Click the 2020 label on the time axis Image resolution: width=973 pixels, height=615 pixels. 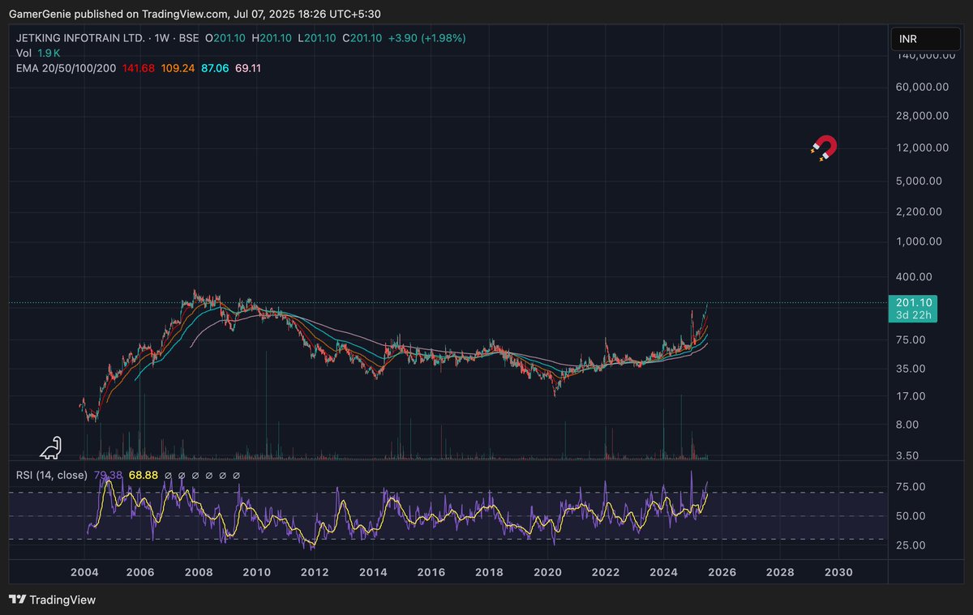[x=547, y=572]
